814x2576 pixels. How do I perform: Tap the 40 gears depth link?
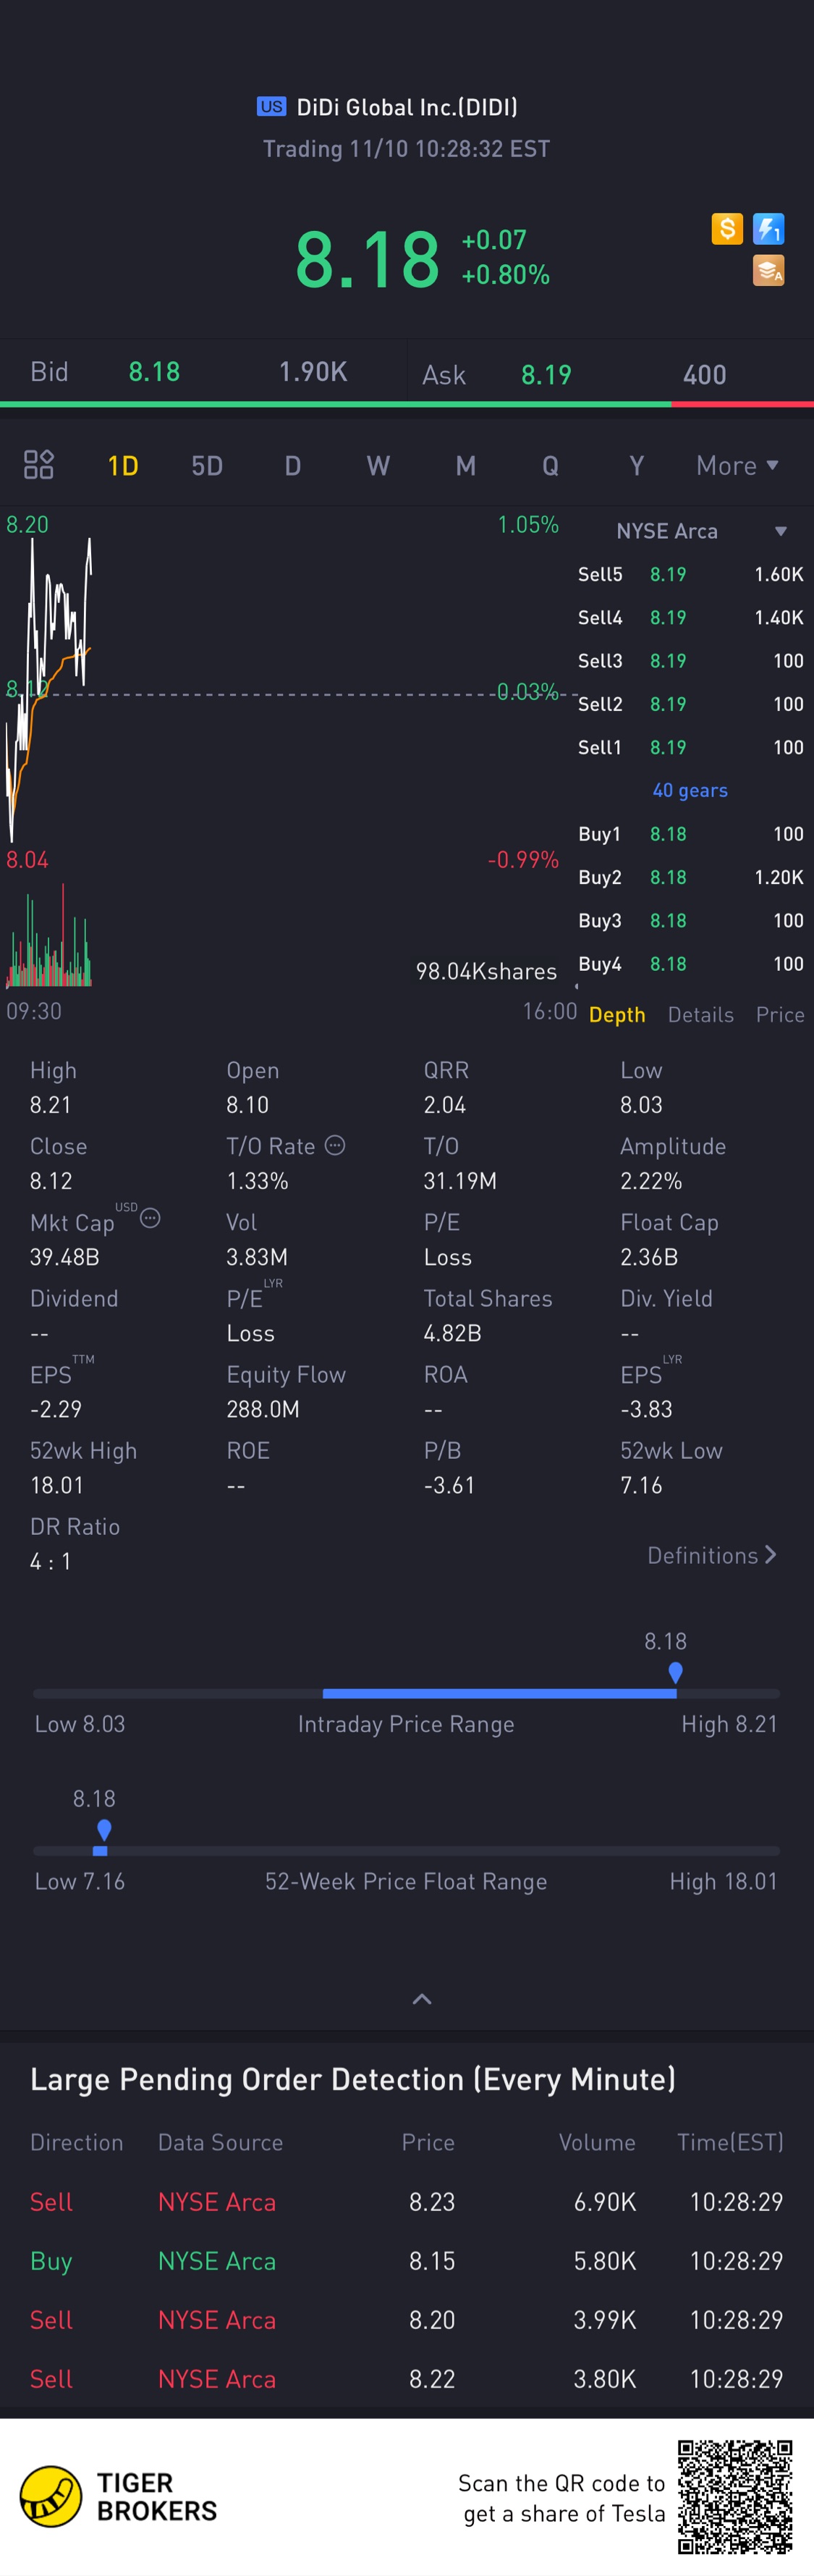pyautogui.click(x=690, y=790)
